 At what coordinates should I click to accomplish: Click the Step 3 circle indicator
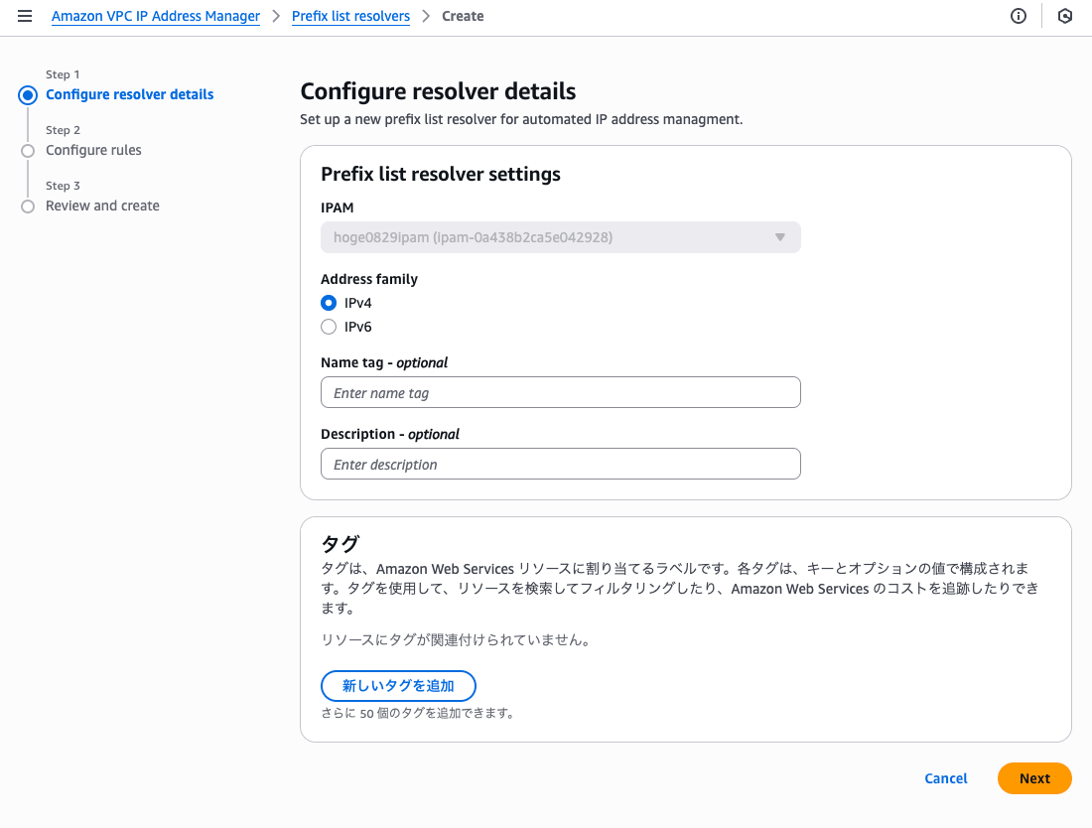[x=28, y=207]
